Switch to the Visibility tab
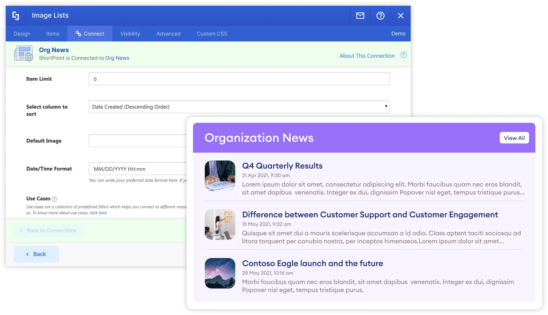The width and height of the screenshot is (548, 315). 130,34
